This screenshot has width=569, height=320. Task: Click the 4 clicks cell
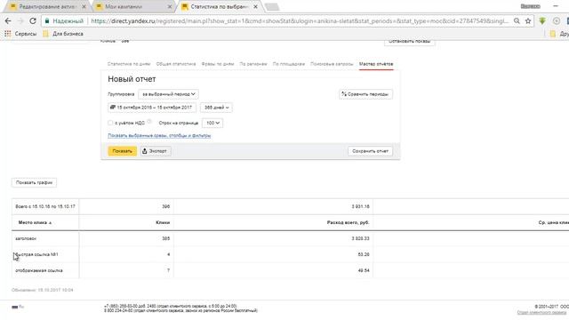(168, 254)
